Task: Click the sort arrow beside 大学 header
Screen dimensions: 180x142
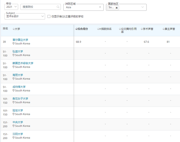Action: pyautogui.click(x=13, y=29)
